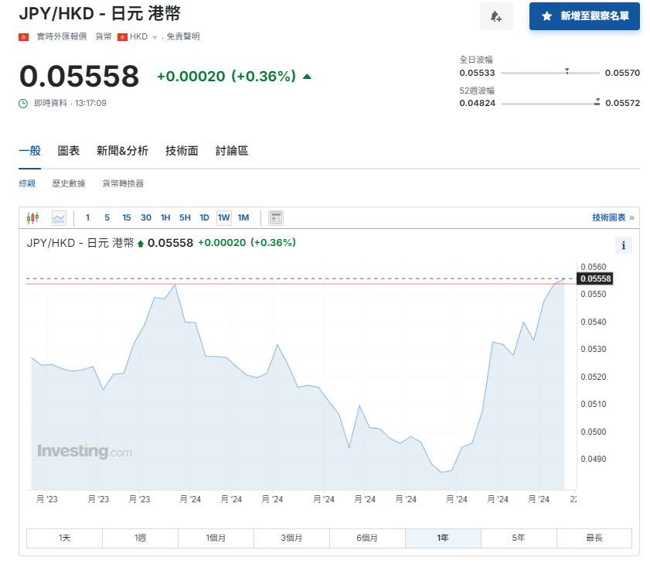Switch to the 圖表 tab

pyautogui.click(x=69, y=151)
